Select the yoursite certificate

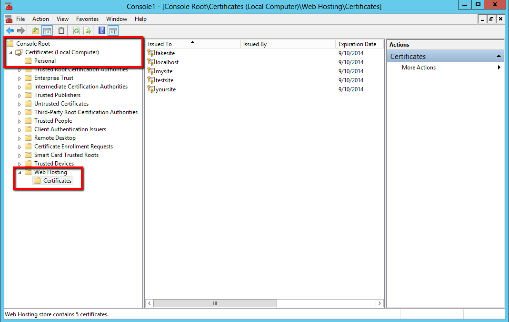[166, 89]
